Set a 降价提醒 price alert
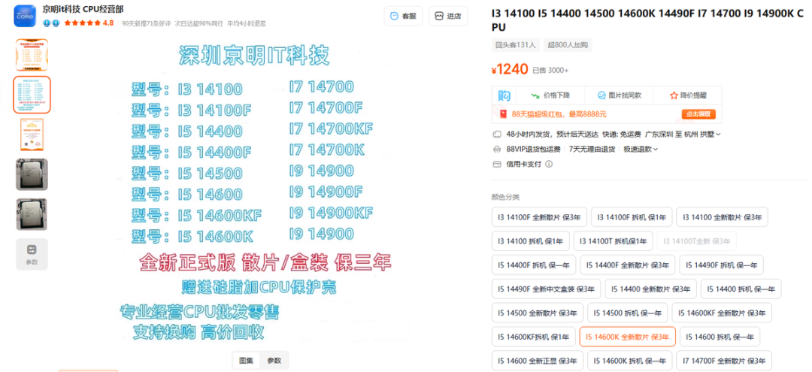Viewport: 812px width, 372px height. click(688, 95)
